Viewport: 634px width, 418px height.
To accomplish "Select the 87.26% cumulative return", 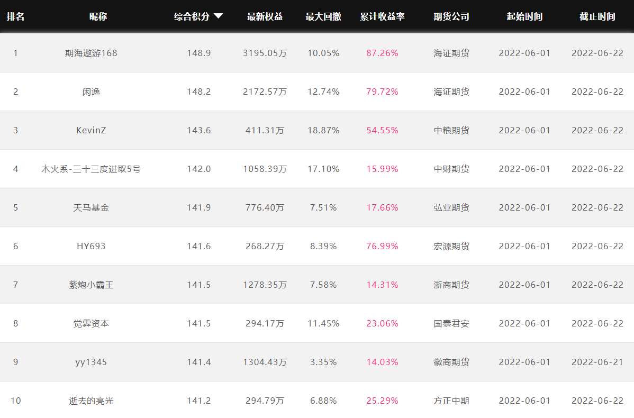I will 383,53.
